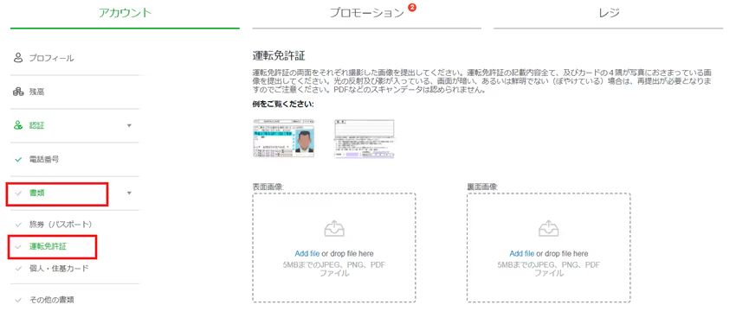Collapse the 書類 dropdown arrow

[x=130, y=193]
